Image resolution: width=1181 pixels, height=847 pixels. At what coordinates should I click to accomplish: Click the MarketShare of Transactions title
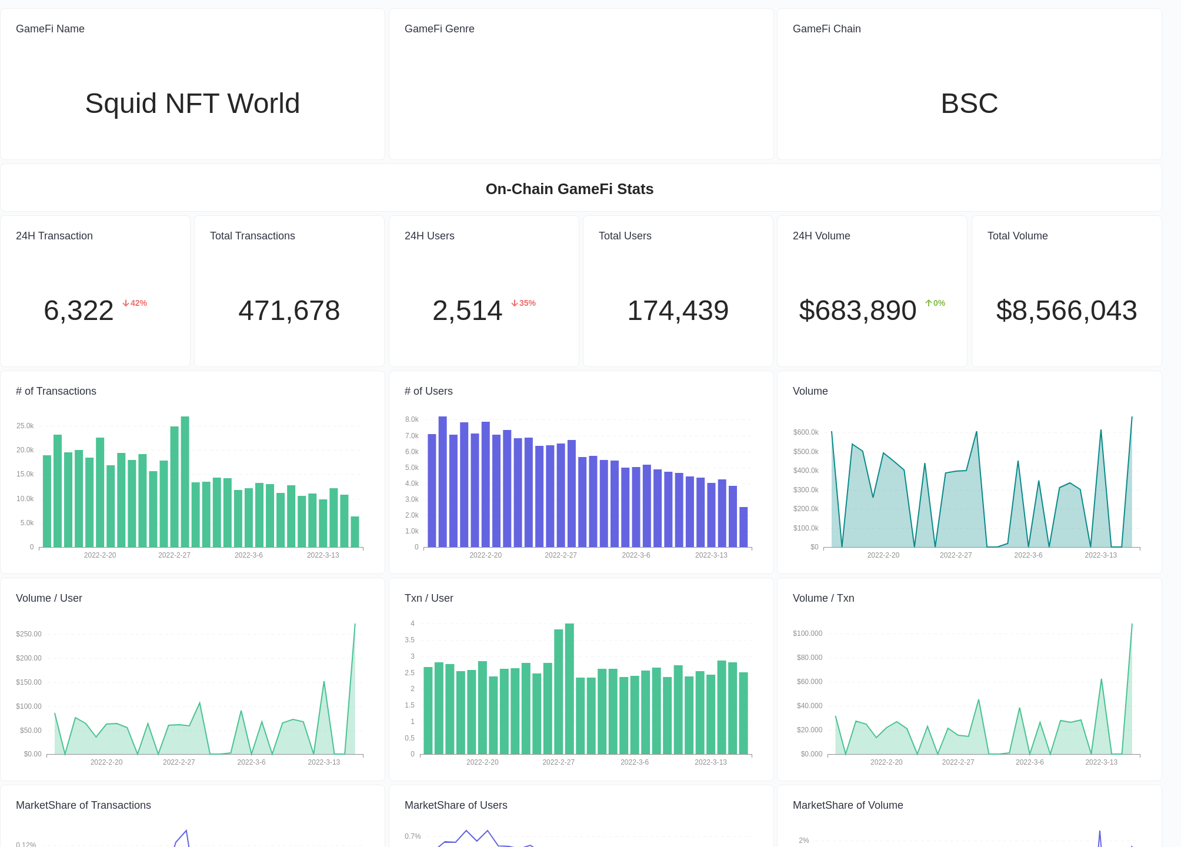point(83,805)
